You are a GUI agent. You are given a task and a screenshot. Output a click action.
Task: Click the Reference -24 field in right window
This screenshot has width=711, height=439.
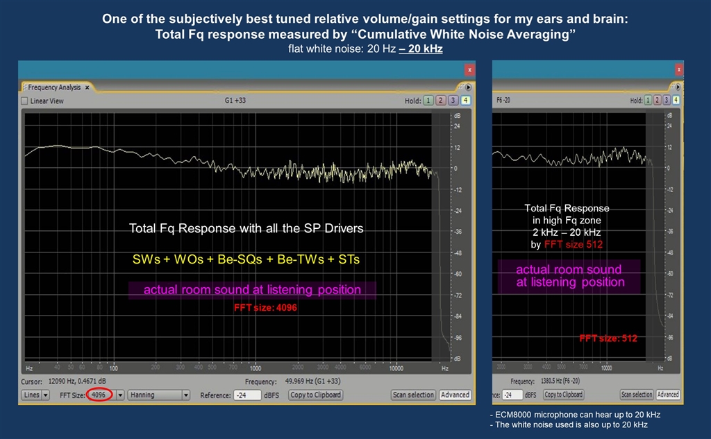(x=512, y=395)
